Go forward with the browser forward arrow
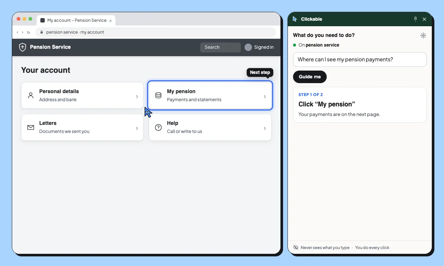444x266 pixels. click(x=23, y=32)
